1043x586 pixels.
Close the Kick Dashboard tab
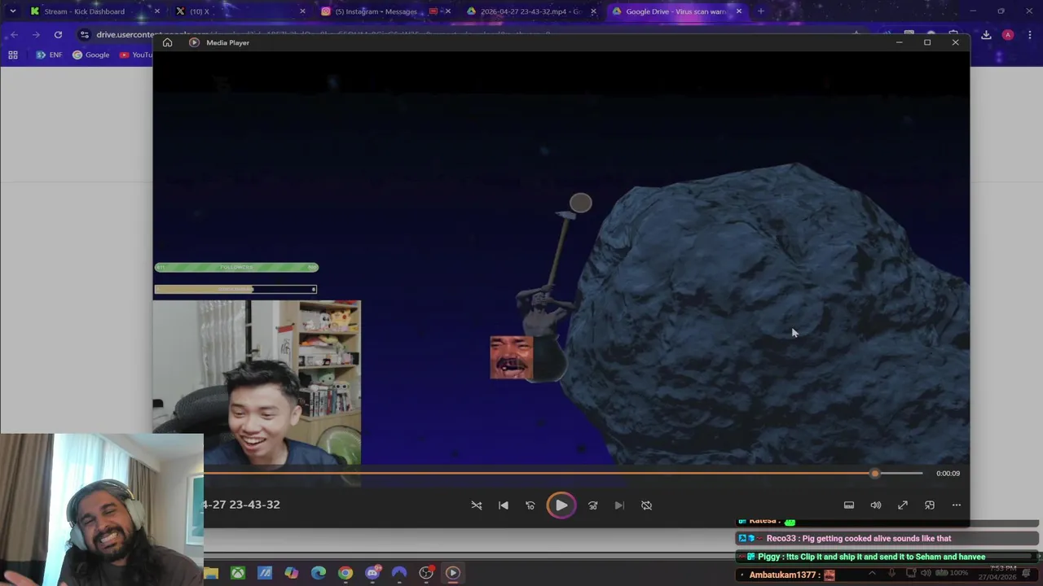[157, 11]
